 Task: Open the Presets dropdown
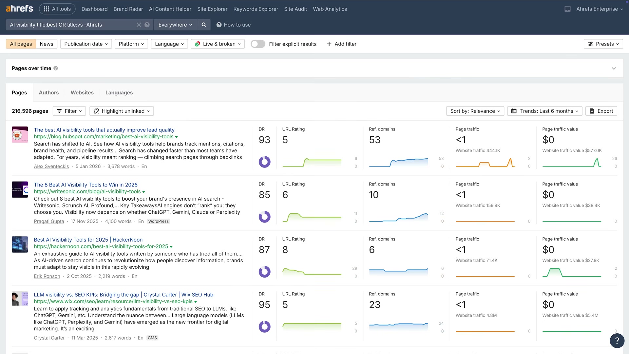pos(603,44)
